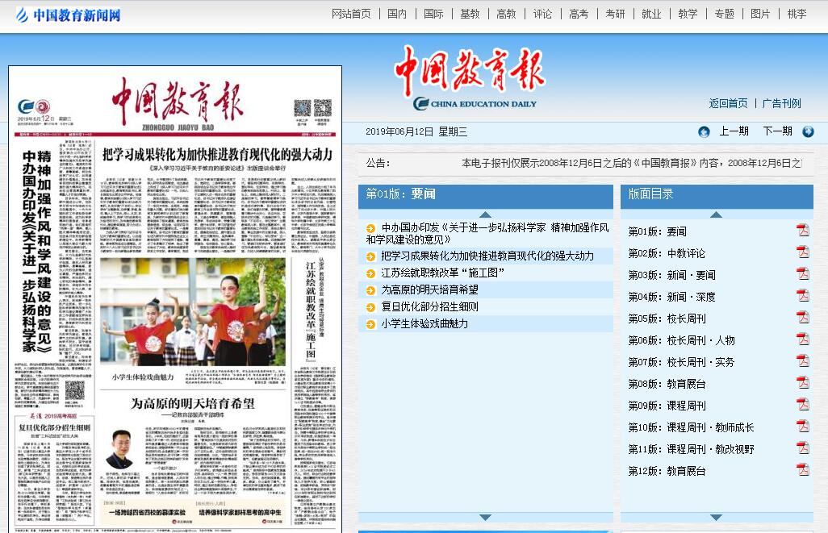The width and height of the screenshot is (828, 533).
Task: Go to 上一期 previous issue
Action: tap(734, 131)
